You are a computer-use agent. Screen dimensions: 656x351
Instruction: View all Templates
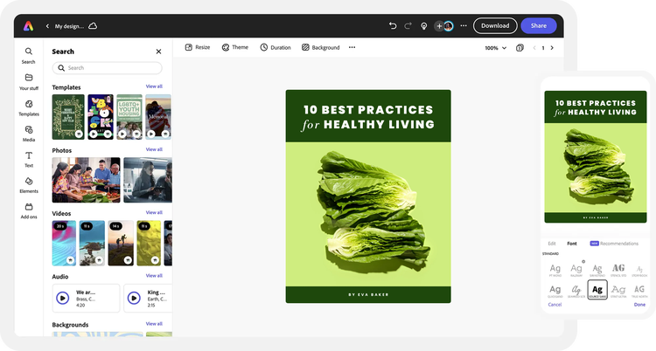pos(154,86)
